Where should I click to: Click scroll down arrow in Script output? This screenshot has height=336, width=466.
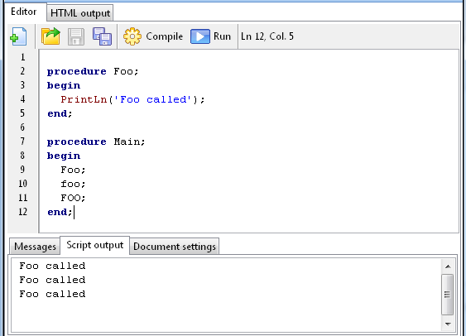pyautogui.click(x=448, y=324)
